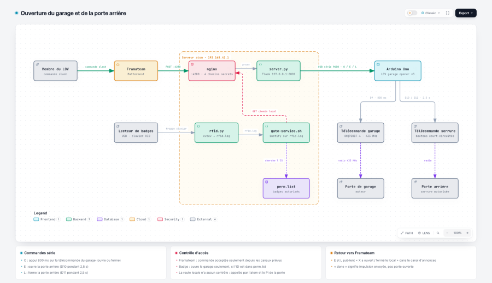This screenshot has height=283, width=492.
Task: Click the 'Legend' heading
Action: 40,213
